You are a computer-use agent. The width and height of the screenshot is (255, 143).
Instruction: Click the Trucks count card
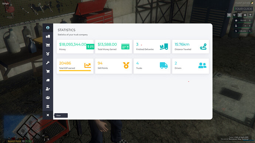pyautogui.click(x=152, y=66)
